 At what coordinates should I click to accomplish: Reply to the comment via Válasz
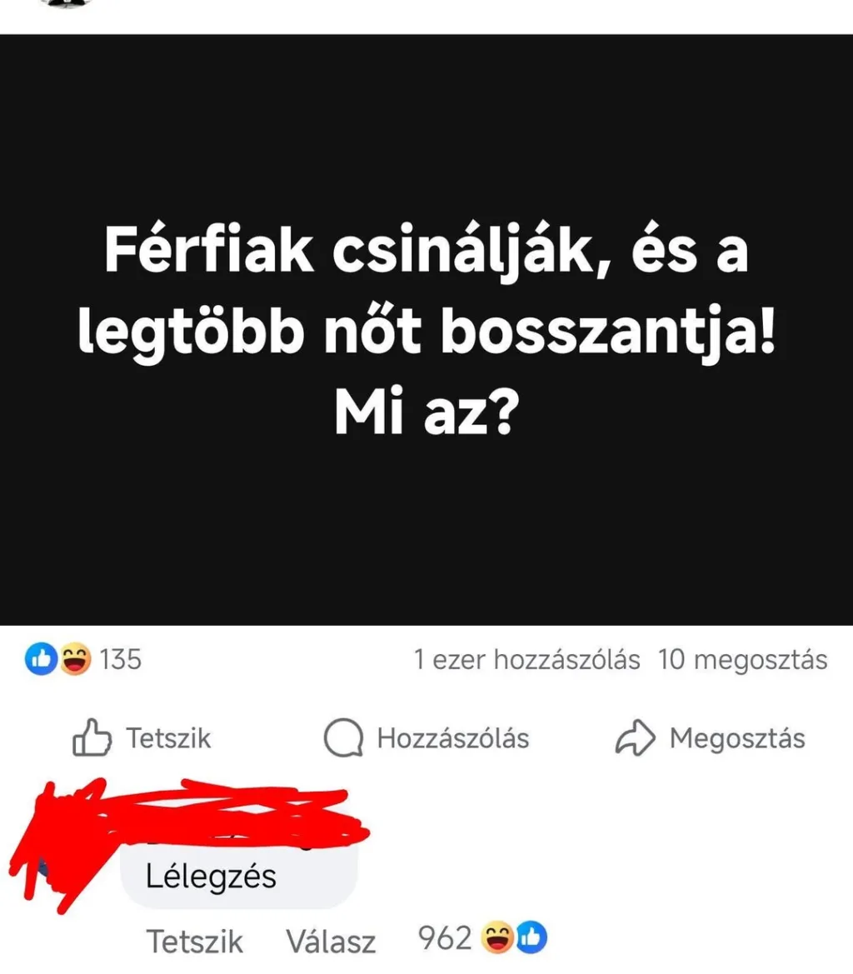click(x=331, y=942)
